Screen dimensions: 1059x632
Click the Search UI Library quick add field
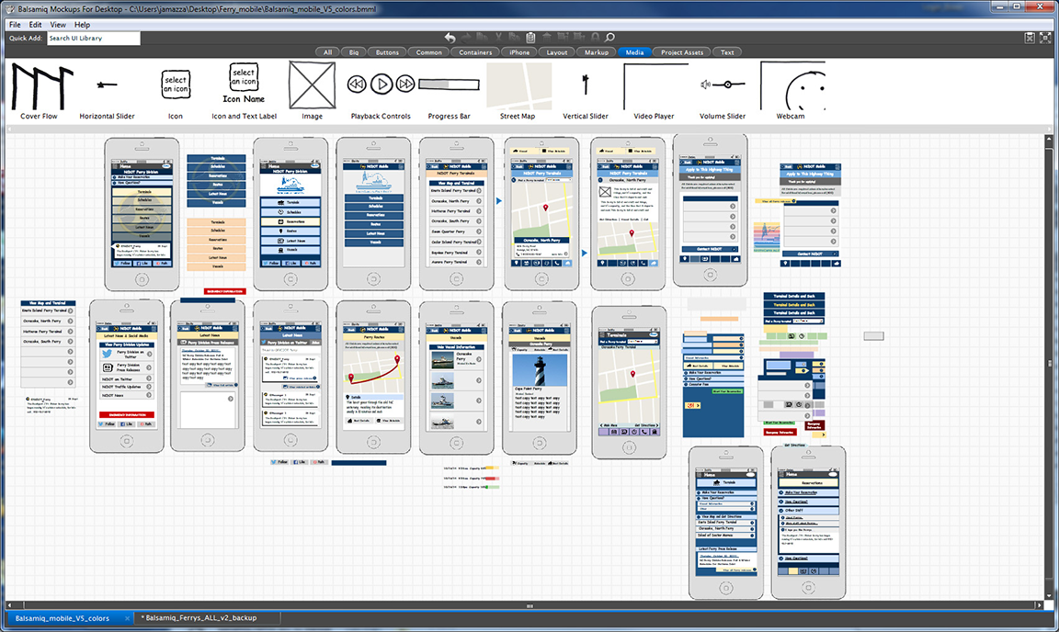[93, 39]
